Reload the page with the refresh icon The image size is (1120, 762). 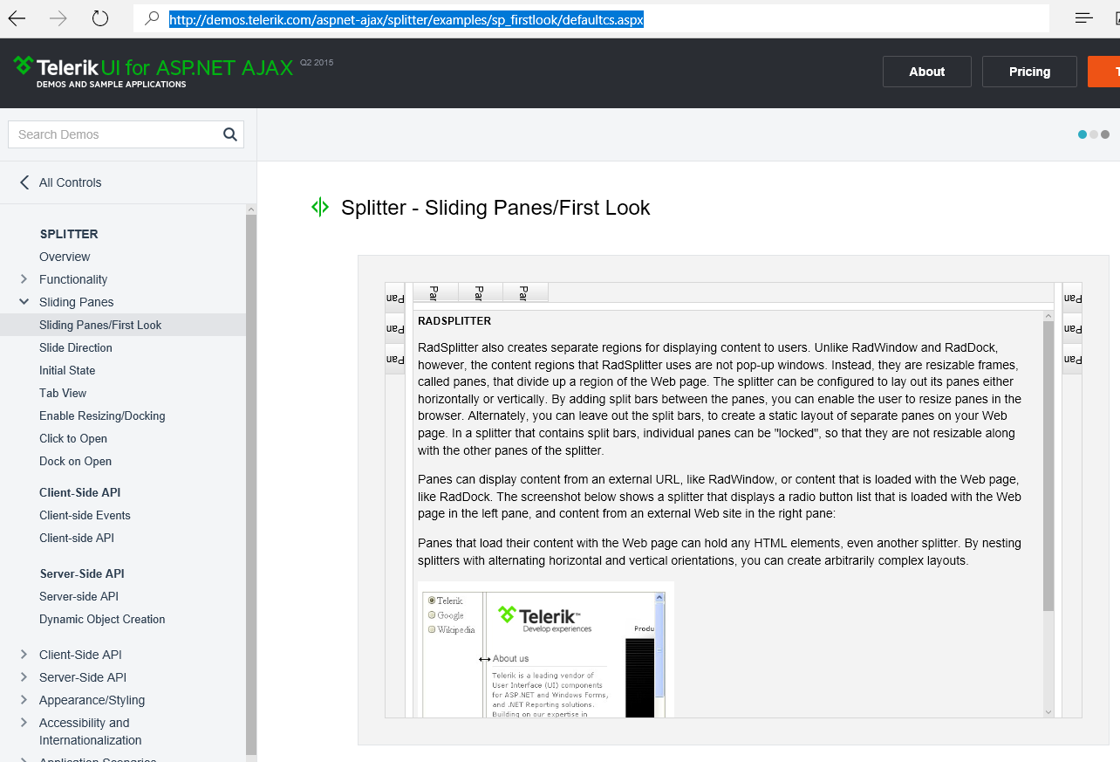pos(100,18)
